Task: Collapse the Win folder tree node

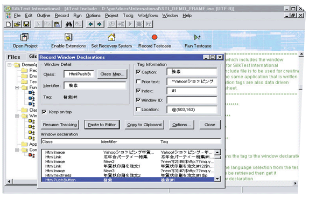Action: point(17,116)
